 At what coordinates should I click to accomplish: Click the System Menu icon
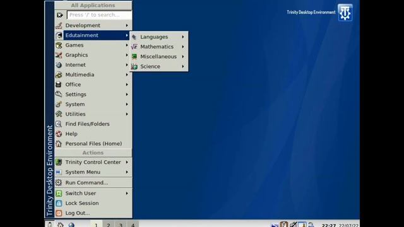pos(59,172)
